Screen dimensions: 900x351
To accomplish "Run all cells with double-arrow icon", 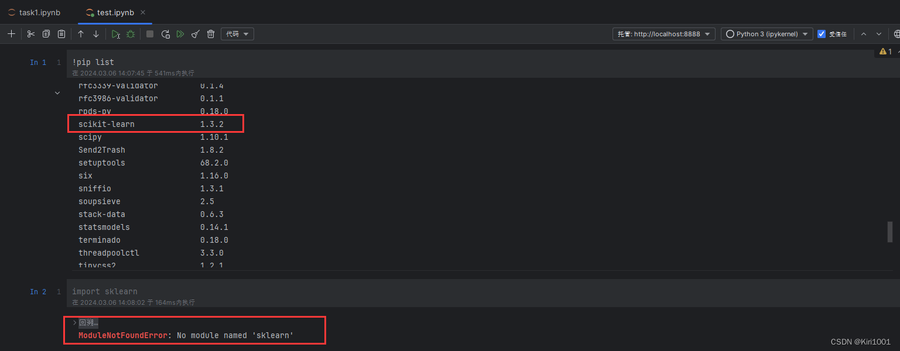I will coord(180,33).
